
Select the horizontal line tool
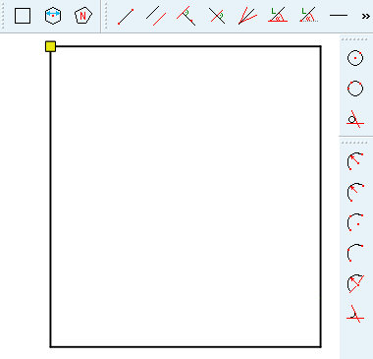(x=339, y=15)
